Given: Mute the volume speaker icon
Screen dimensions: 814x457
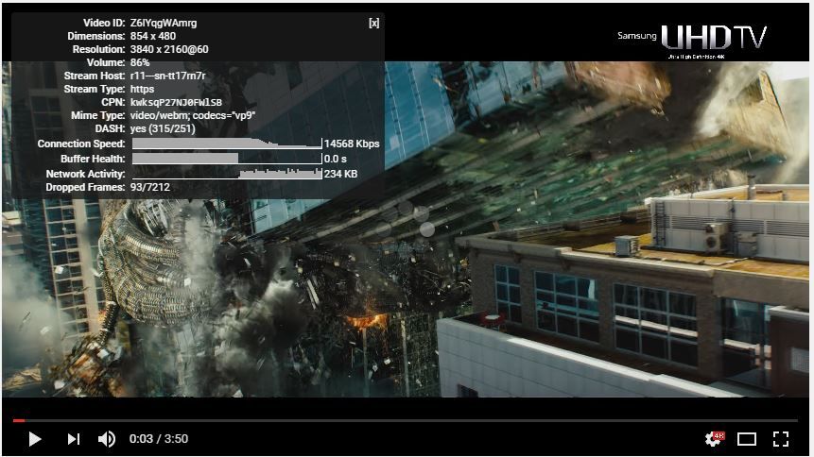Looking at the screenshot, I should pos(107,439).
